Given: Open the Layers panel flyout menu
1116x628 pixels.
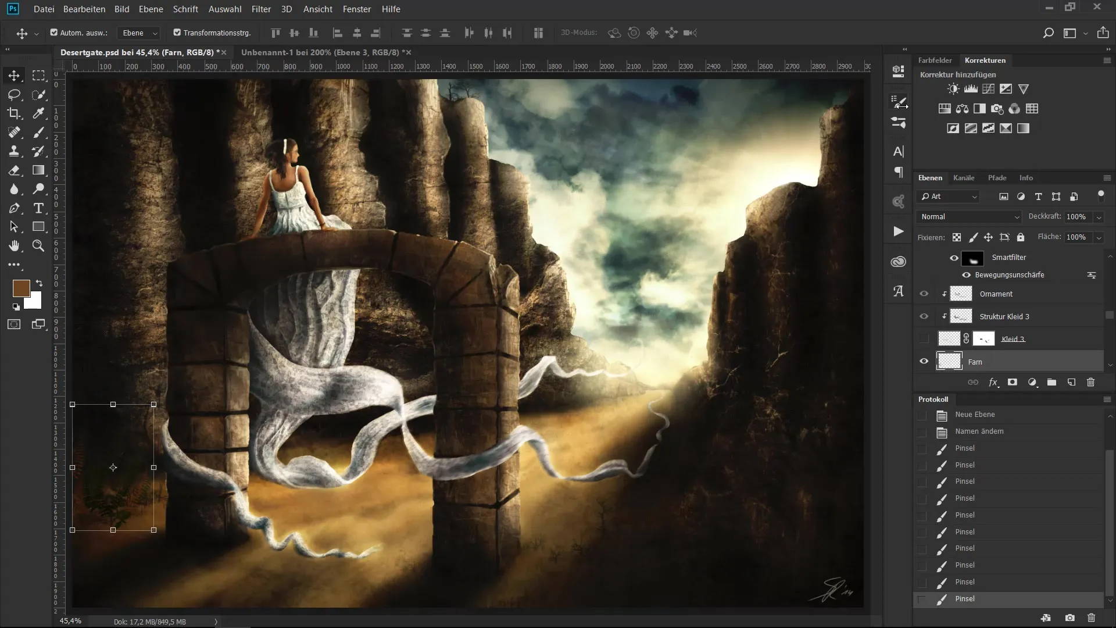Looking at the screenshot, I should click(x=1107, y=178).
